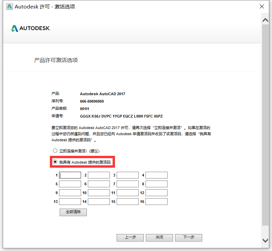Click product name 'Autodesk AutoCAD 2017'
The image size is (272, 251).
(x=102, y=94)
